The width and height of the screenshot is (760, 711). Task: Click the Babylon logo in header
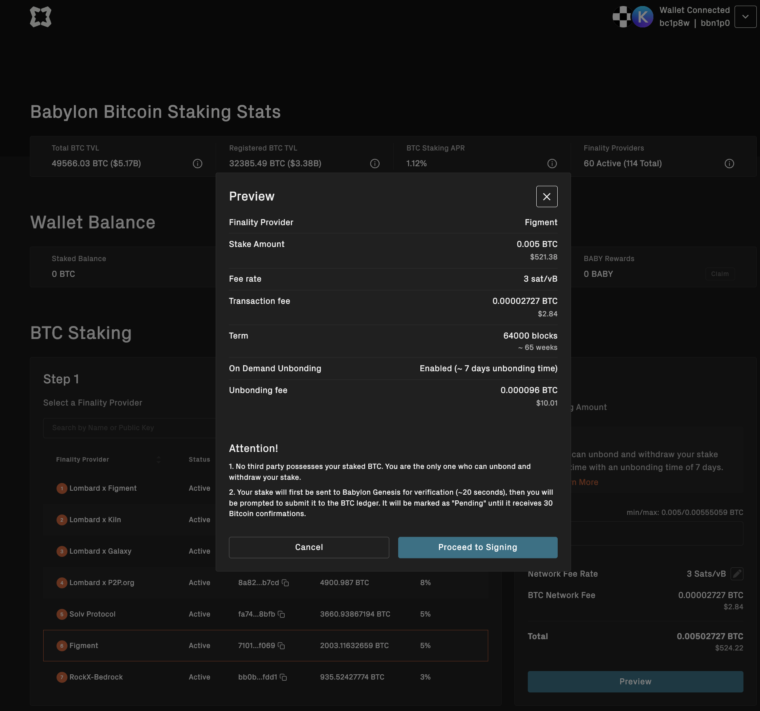[x=40, y=17]
